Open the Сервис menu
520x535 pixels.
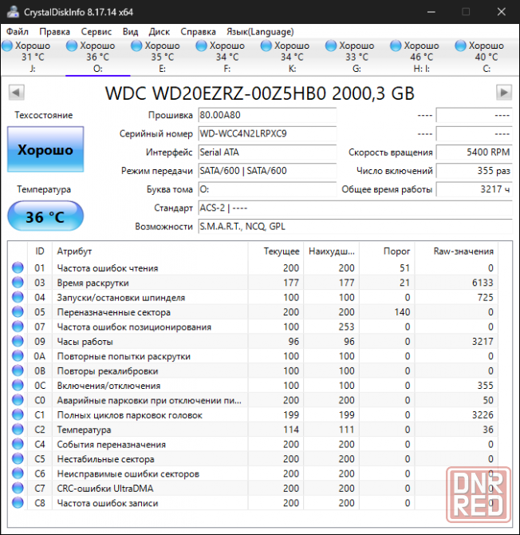pos(97,31)
